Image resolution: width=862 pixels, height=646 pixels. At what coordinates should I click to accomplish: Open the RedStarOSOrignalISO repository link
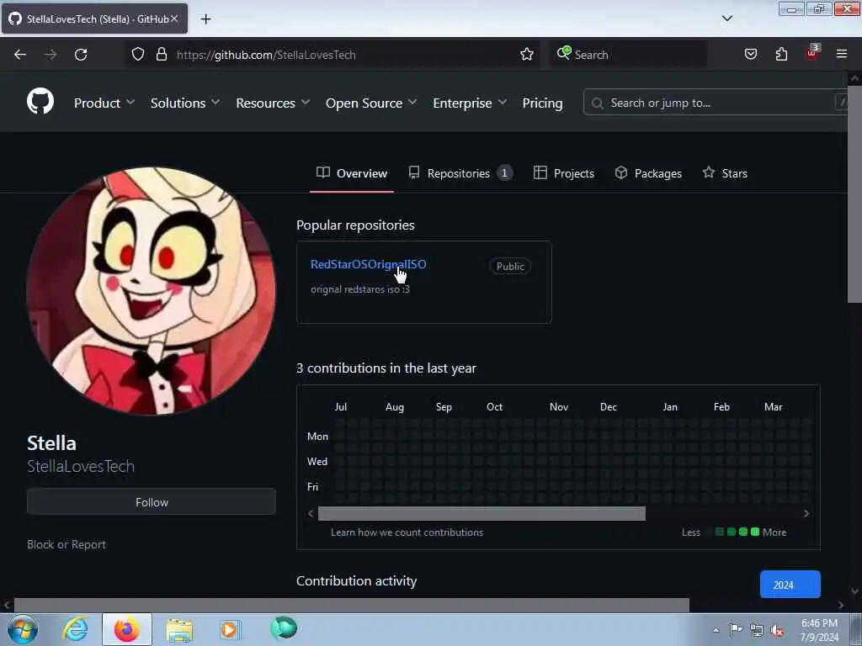369,264
